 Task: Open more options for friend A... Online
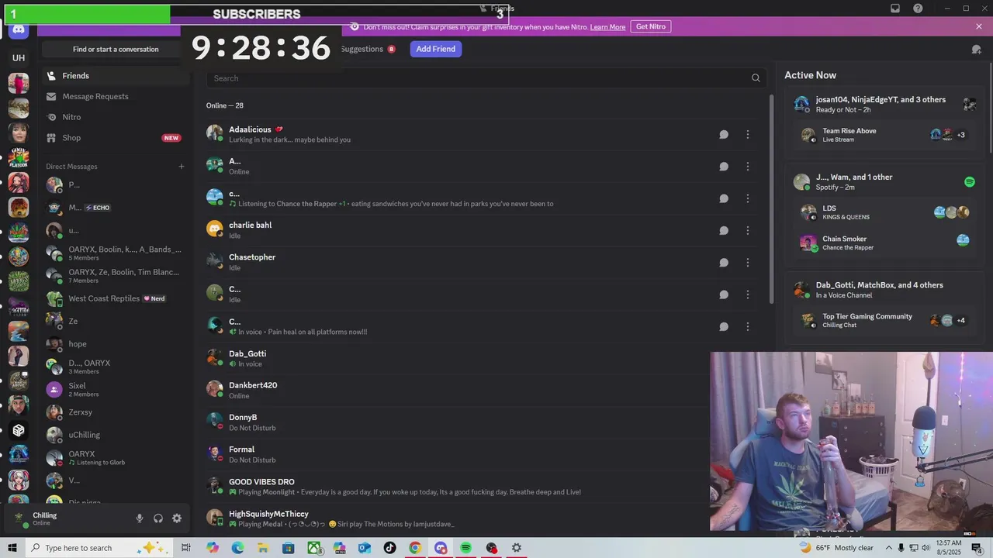click(748, 167)
